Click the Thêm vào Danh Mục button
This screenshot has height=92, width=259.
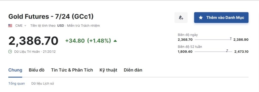point(221,18)
